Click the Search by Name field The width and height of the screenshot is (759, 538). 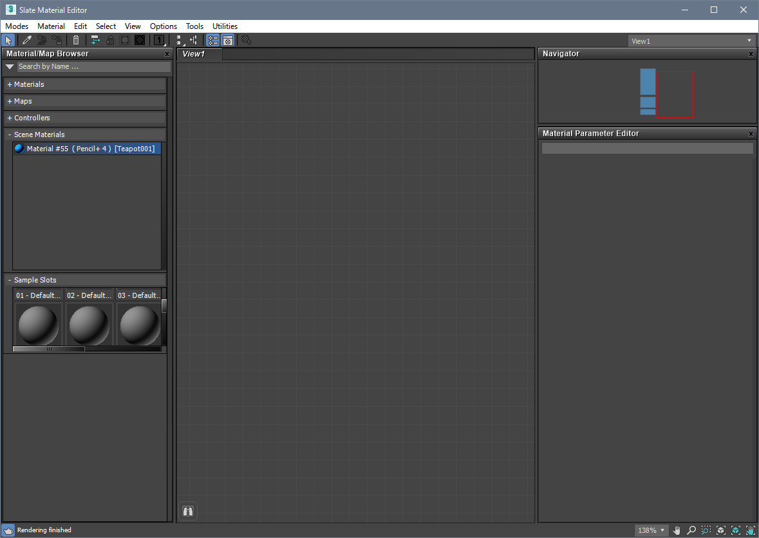(93, 66)
